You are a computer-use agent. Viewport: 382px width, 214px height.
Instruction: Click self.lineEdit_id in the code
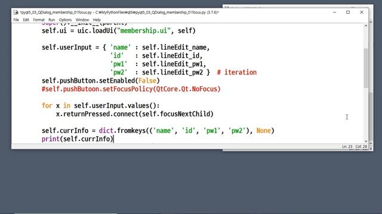point(171,56)
